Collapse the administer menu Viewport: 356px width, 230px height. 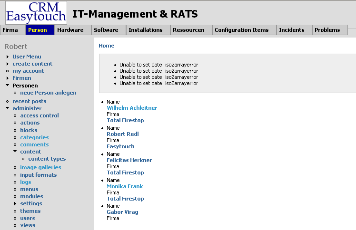tap(8, 108)
